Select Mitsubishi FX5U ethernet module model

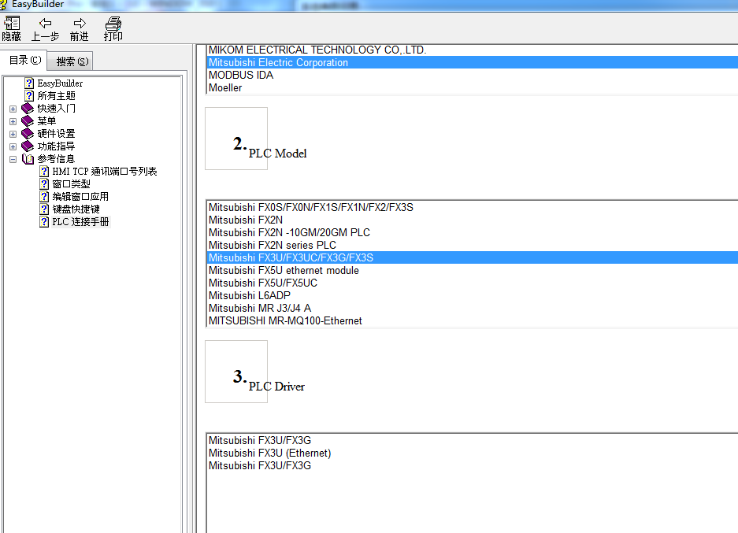[284, 271]
